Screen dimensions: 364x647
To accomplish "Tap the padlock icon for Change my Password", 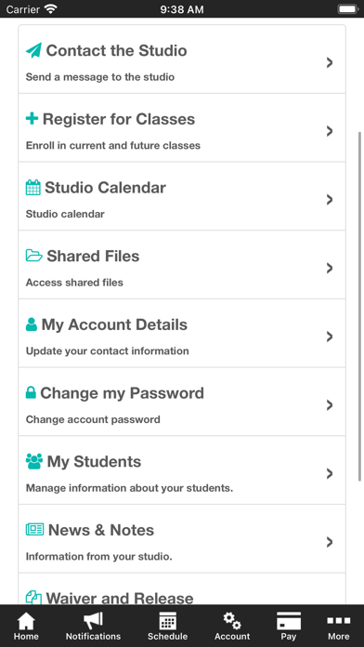I will (x=31, y=392).
